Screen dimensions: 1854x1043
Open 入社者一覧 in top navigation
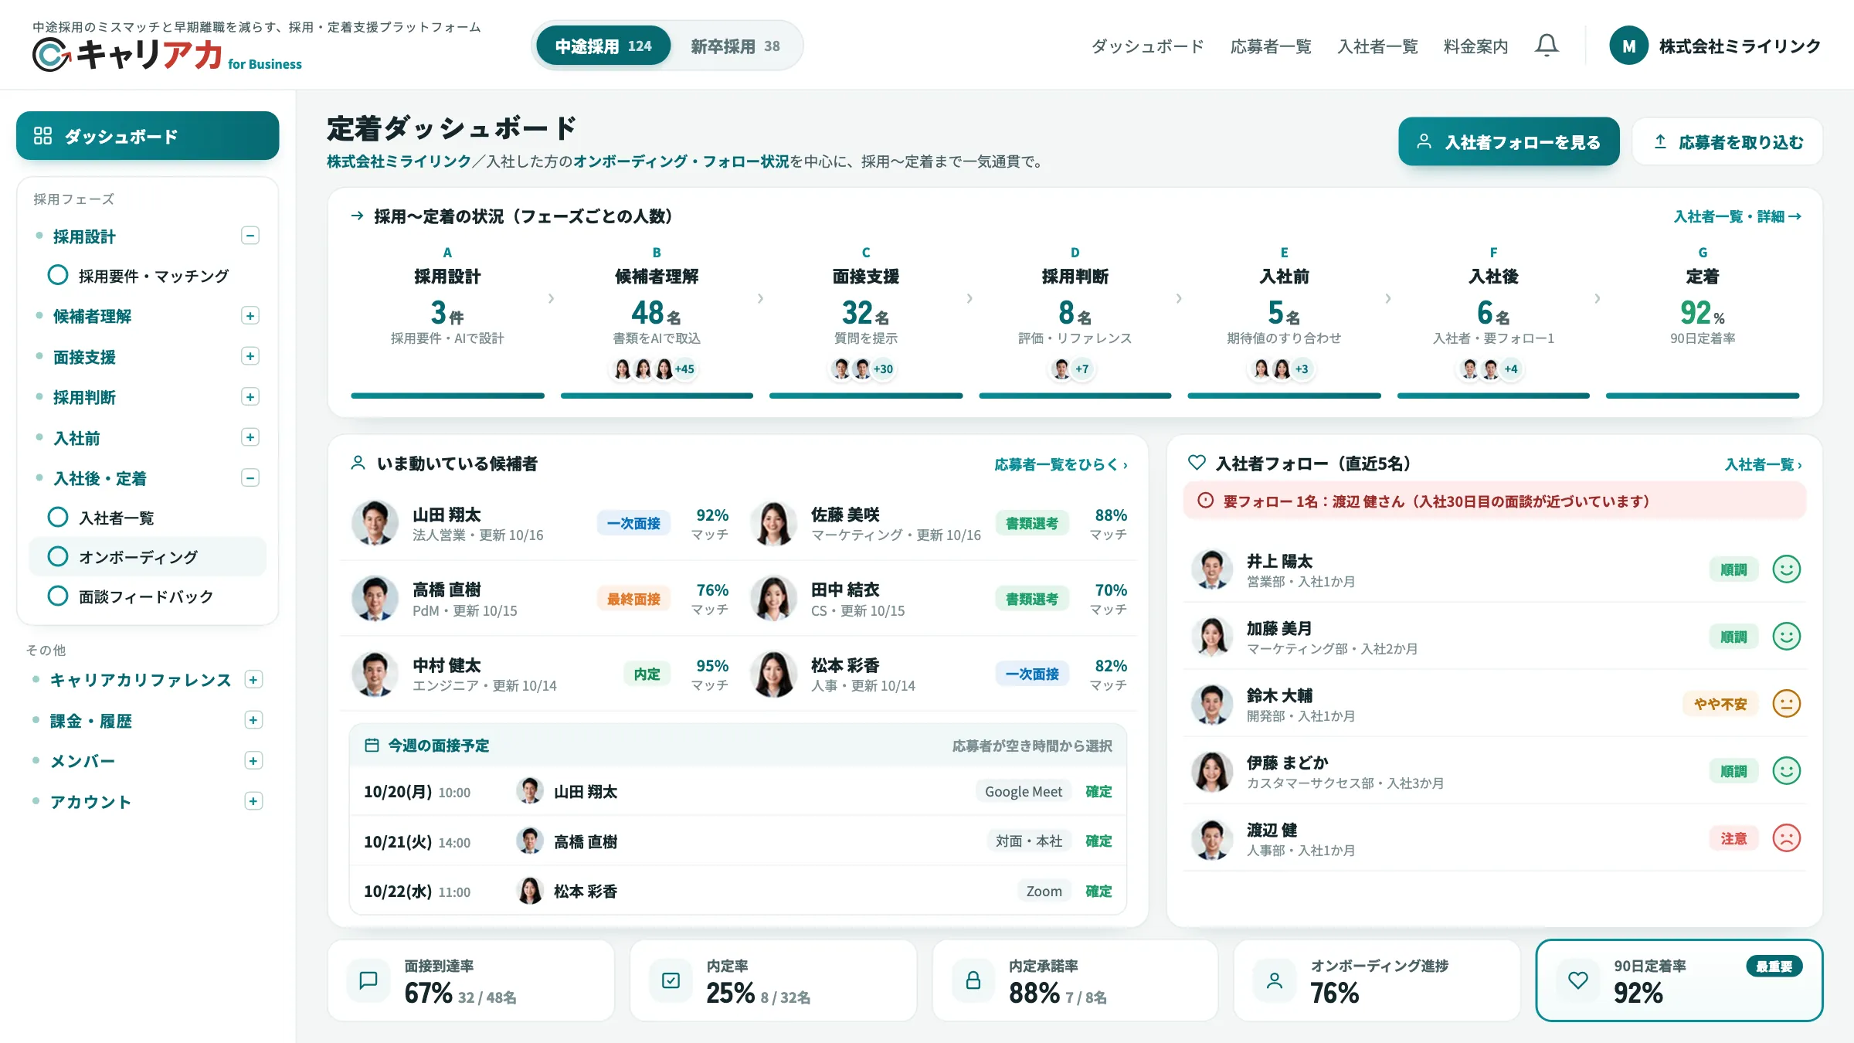[x=1377, y=46]
